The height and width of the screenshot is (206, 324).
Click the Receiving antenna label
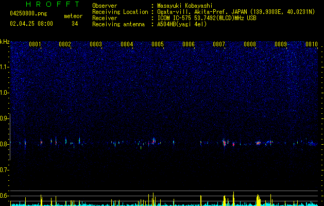click(x=118, y=24)
